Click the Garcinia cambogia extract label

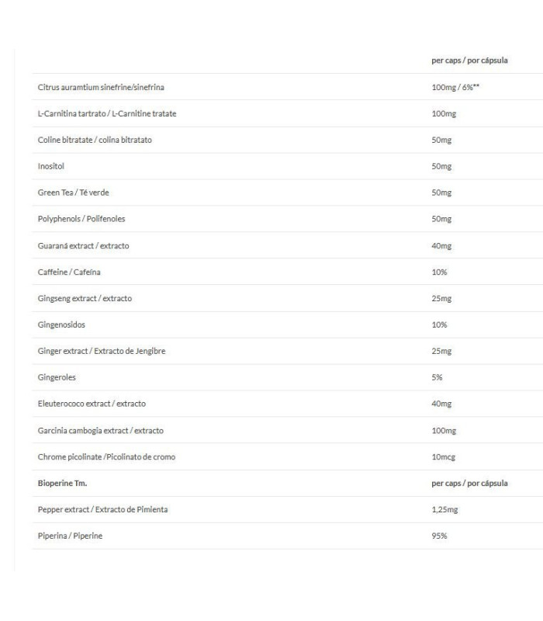pyautogui.click(x=100, y=430)
